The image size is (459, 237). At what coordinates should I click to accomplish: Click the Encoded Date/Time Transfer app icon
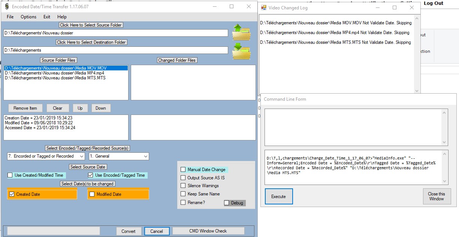(7, 7)
